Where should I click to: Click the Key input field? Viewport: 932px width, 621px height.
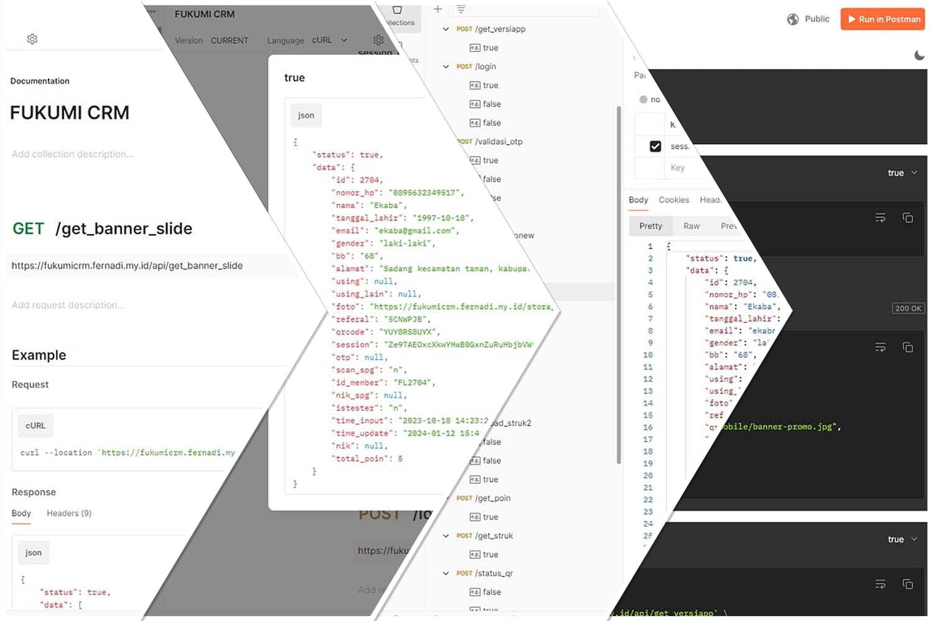point(677,168)
